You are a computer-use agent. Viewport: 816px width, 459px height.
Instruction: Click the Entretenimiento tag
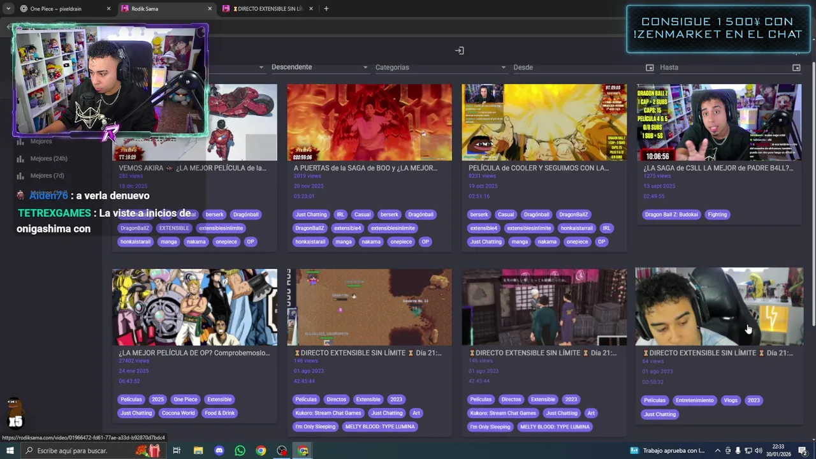(x=694, y=400)
